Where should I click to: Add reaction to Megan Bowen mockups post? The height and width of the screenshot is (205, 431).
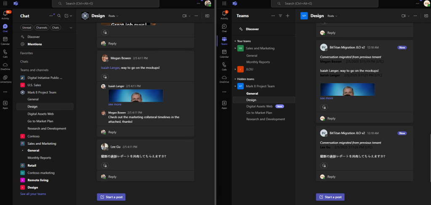(105, 77)
